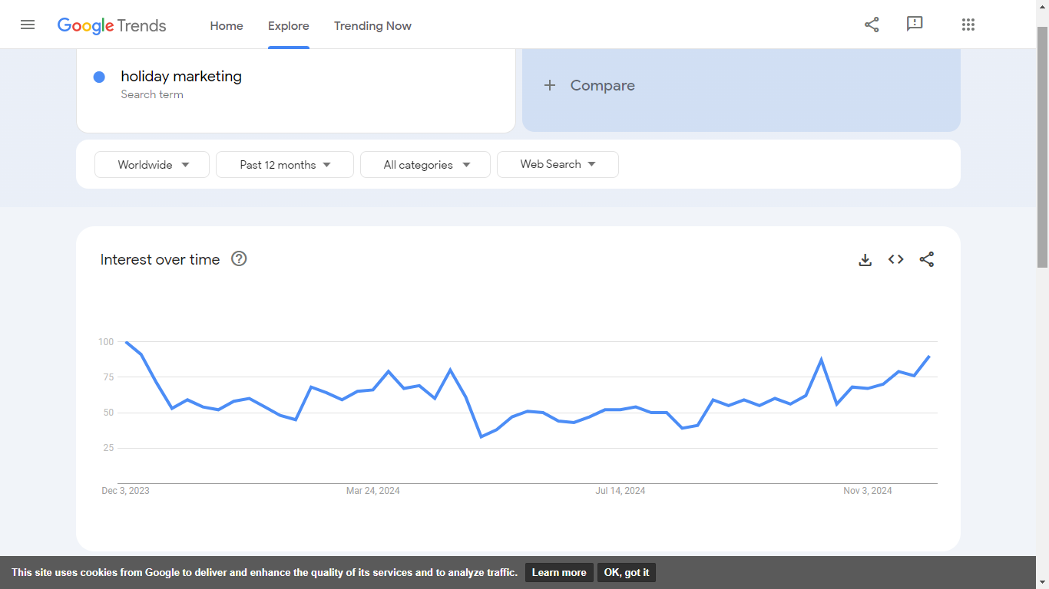Viewport: 1049px width, 589px height.
Task: Click the Jul 14, 2024 axis label
Action: tap(620, 491)
